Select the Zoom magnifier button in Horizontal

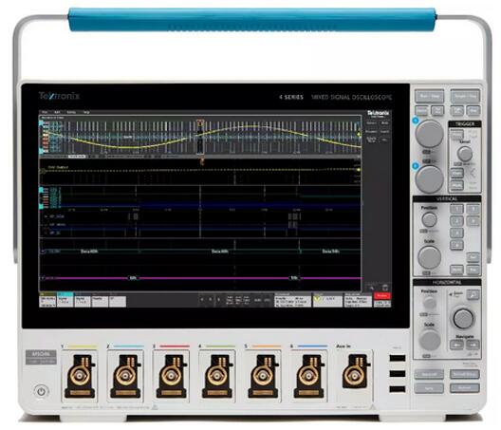(473, 294)
